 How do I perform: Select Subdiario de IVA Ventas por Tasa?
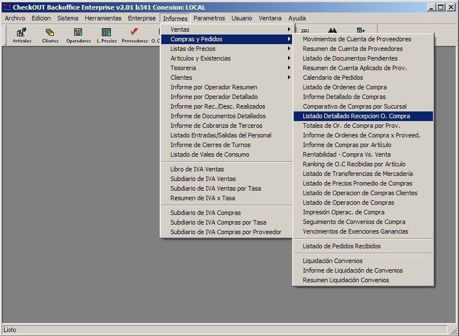click(x=226, y=188)
